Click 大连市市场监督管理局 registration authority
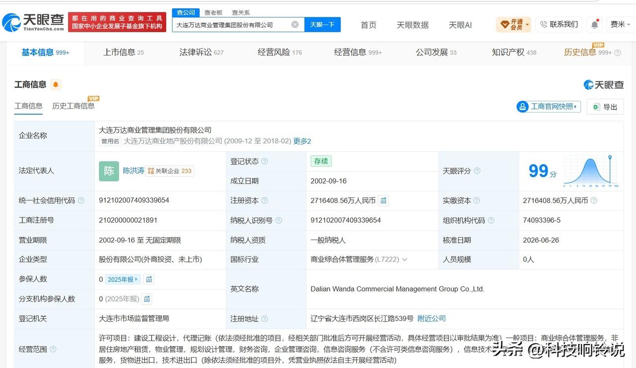The image size is (636, 368). (x=134, y=319)
